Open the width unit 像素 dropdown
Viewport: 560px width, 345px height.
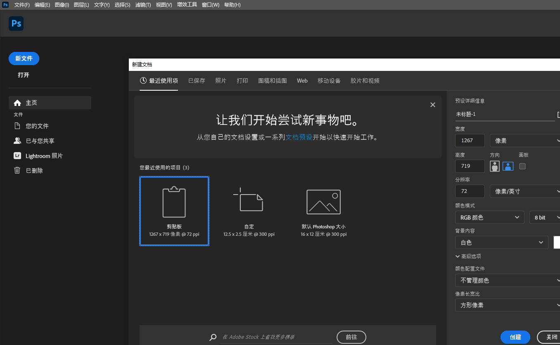[x=525, y=141]
